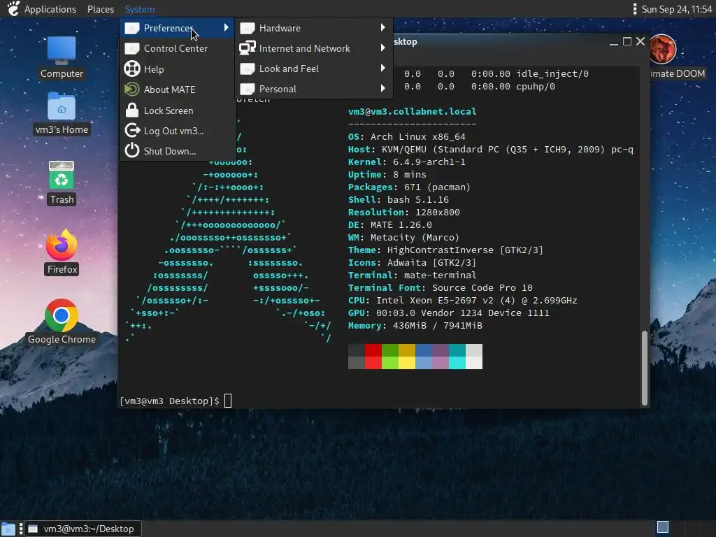This screenshot has height=537, width=716.
Task: Click the MATE foot logo icon
Action: coord(14,8)
